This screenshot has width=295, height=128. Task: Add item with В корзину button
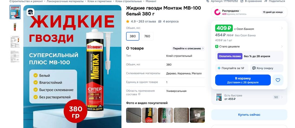243,80
